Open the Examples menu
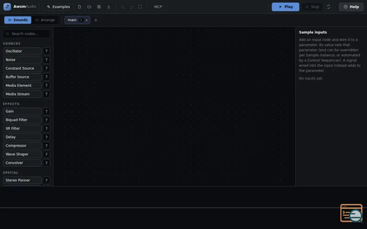This screenshot has width=367, height=229. (x=58, y=7)
